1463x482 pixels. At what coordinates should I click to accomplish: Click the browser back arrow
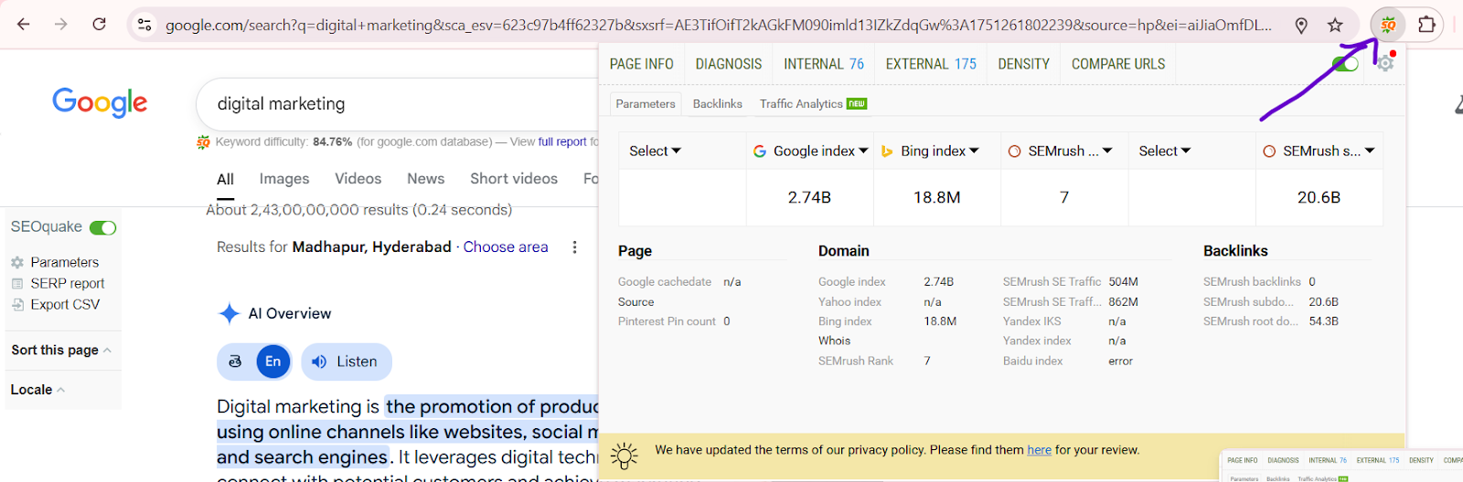click(x=24, y=25)
